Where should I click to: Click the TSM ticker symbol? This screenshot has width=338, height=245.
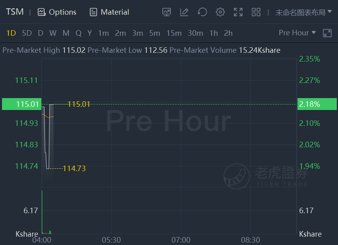point(15,12)
